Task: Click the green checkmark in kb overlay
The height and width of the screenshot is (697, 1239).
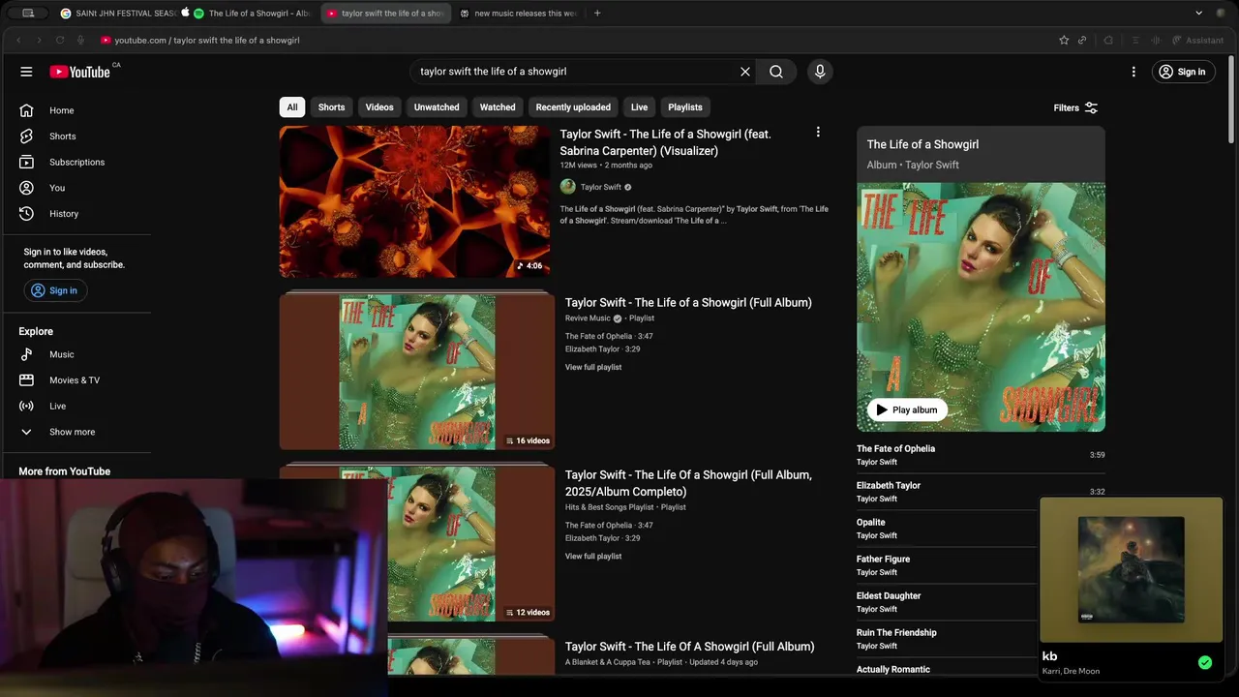Action: point(1205,663)
